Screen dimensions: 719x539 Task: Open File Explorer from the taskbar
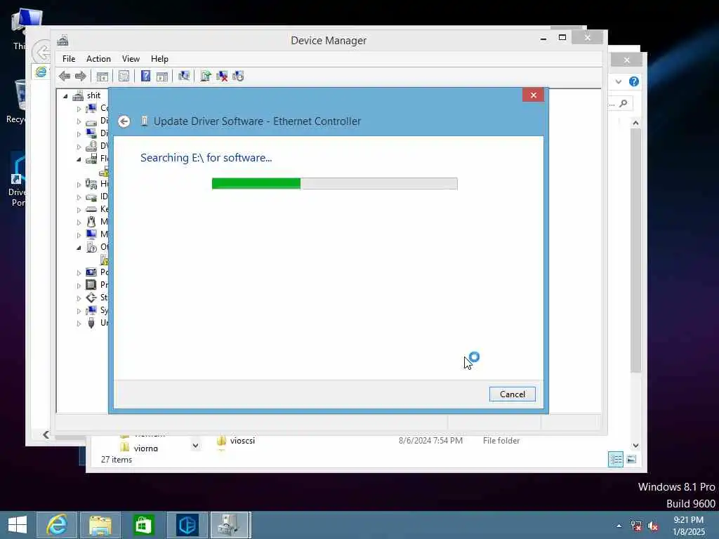[100, 525]
